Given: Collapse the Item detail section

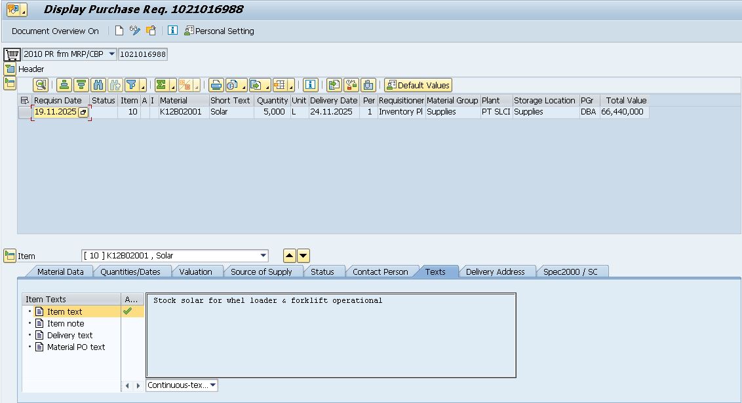Looking at the screenshot, I should (10, 256).
